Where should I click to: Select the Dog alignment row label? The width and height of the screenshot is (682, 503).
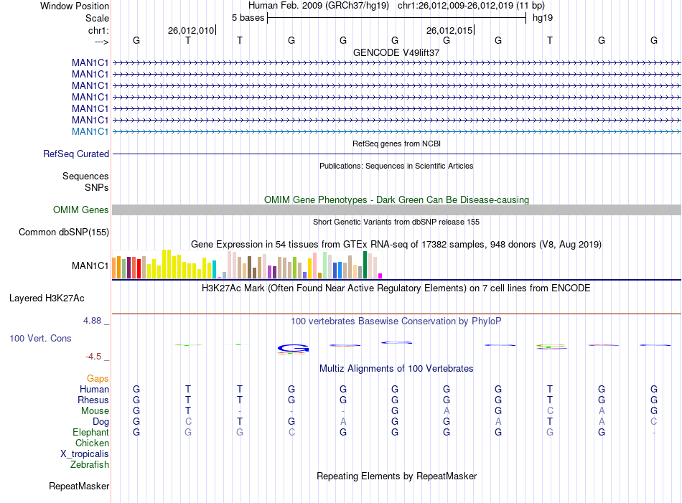tap(101, 422)
